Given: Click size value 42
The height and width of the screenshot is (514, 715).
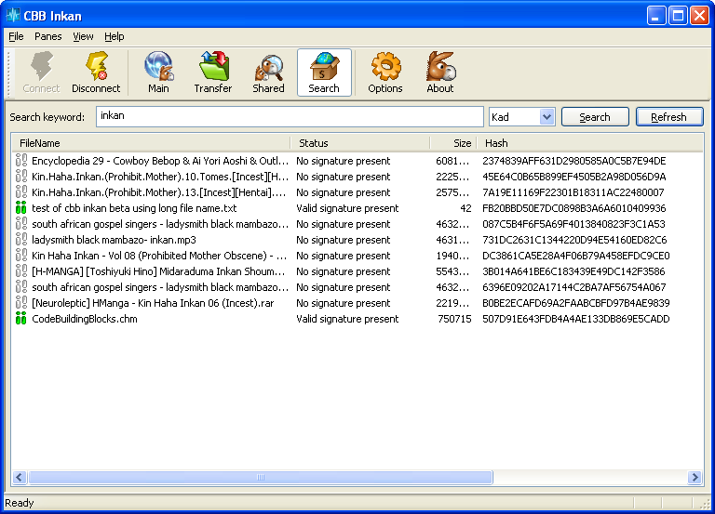Looking at the screenshot, I should (x=465, y=208).
